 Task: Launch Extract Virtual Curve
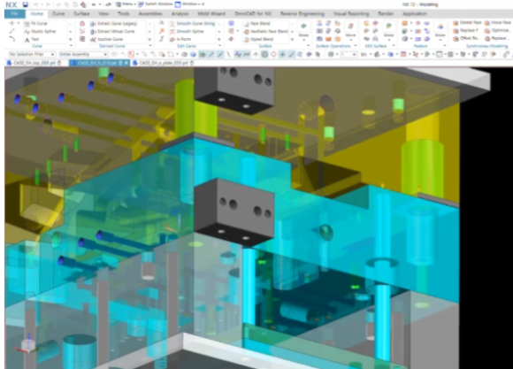tap(112, 32)
